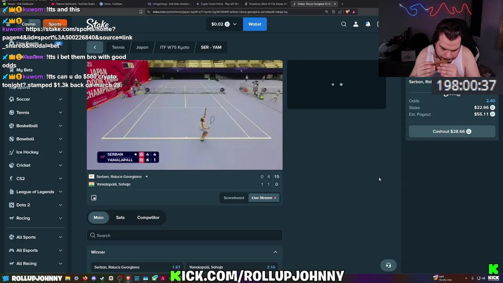Click the Ice Hockey icon in sidebar
Screen dimensions: 503x283
(x=12, y=152)
